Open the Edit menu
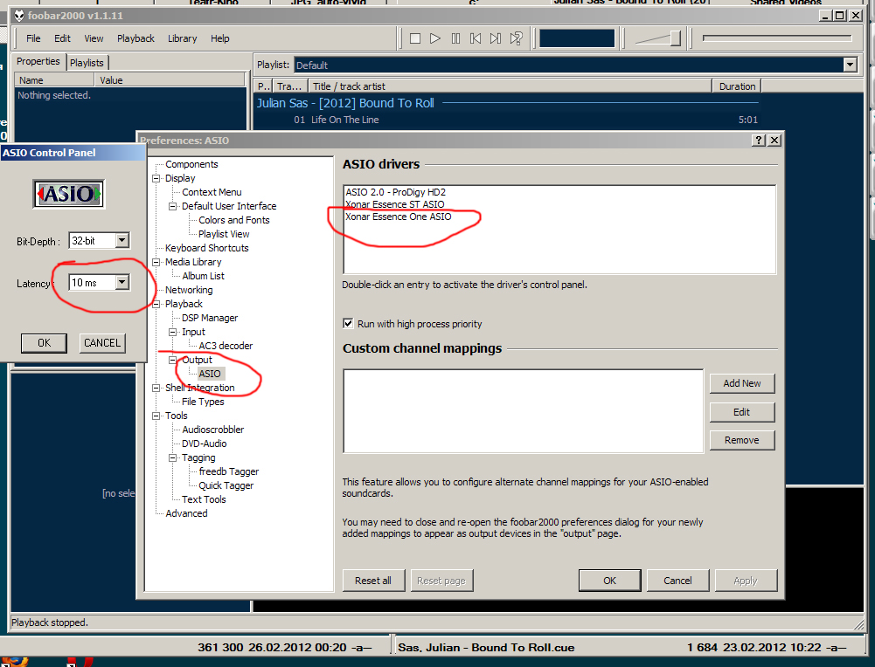Image resolution: width=875 pixels, height=667 pixels. [x=63, y=38]
